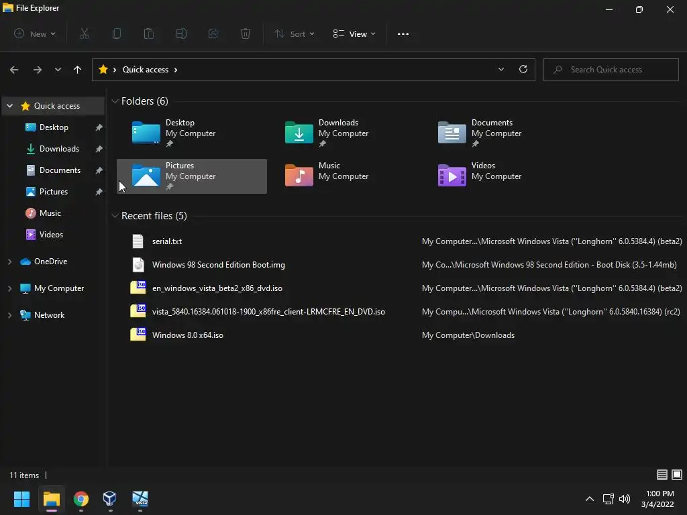Screen dimensions: 687x515
Task: Expand the address bar history dropdown
Action: tap(501, 69)
